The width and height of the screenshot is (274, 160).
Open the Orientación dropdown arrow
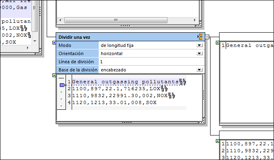tap(199, 53)
